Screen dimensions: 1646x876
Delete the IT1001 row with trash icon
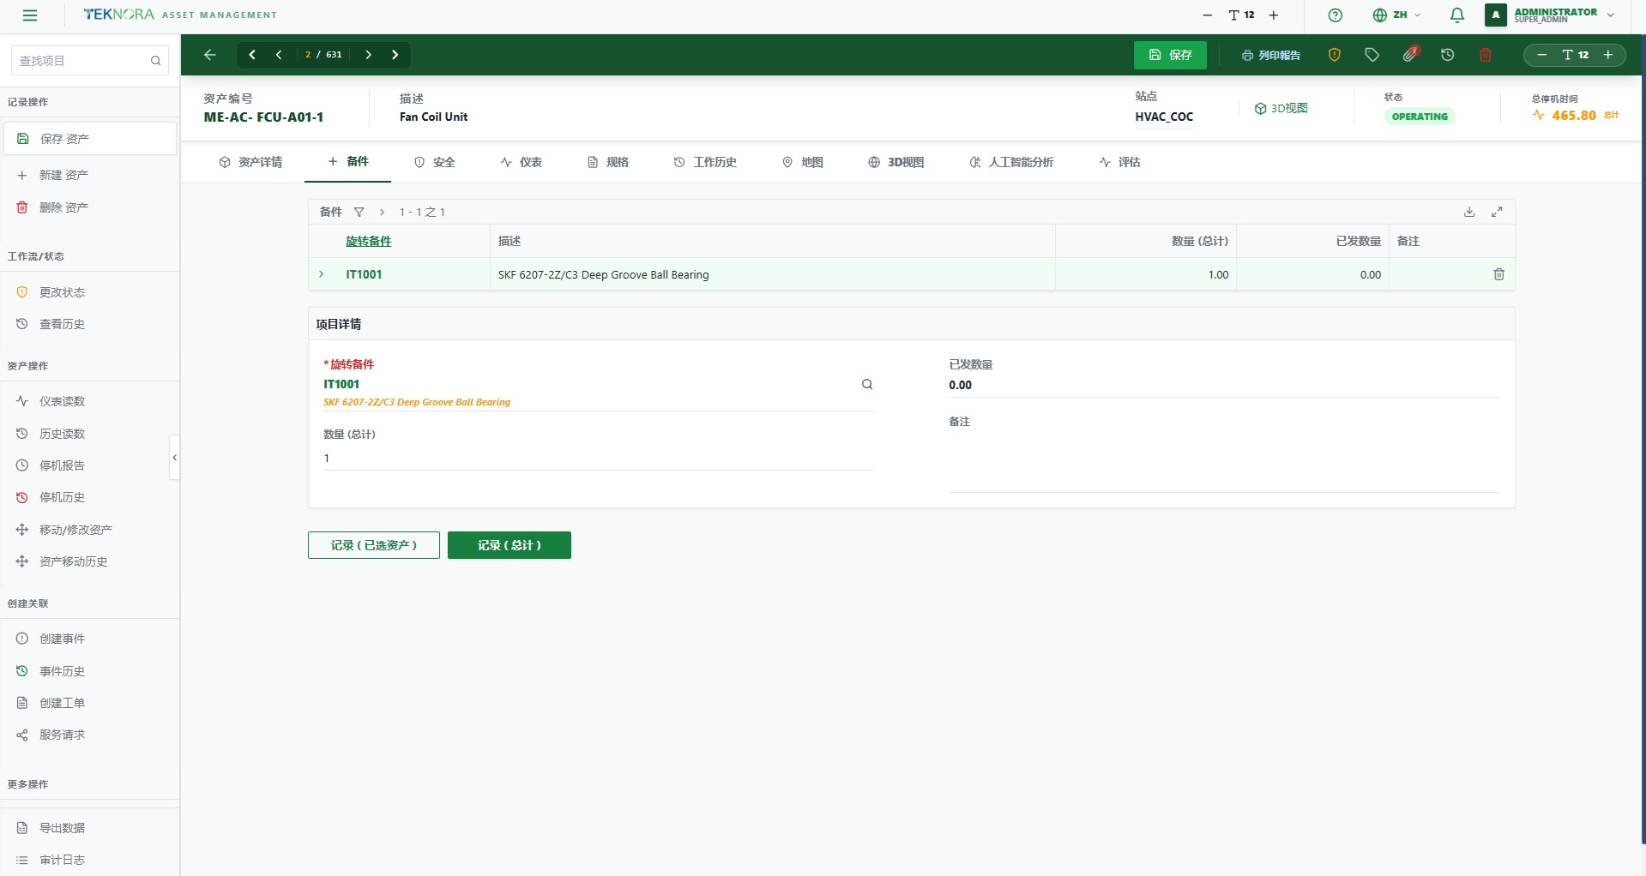(x=1499, y=274)
